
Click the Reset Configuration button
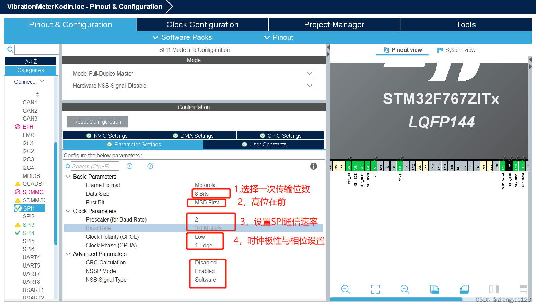tap(97, 122)
